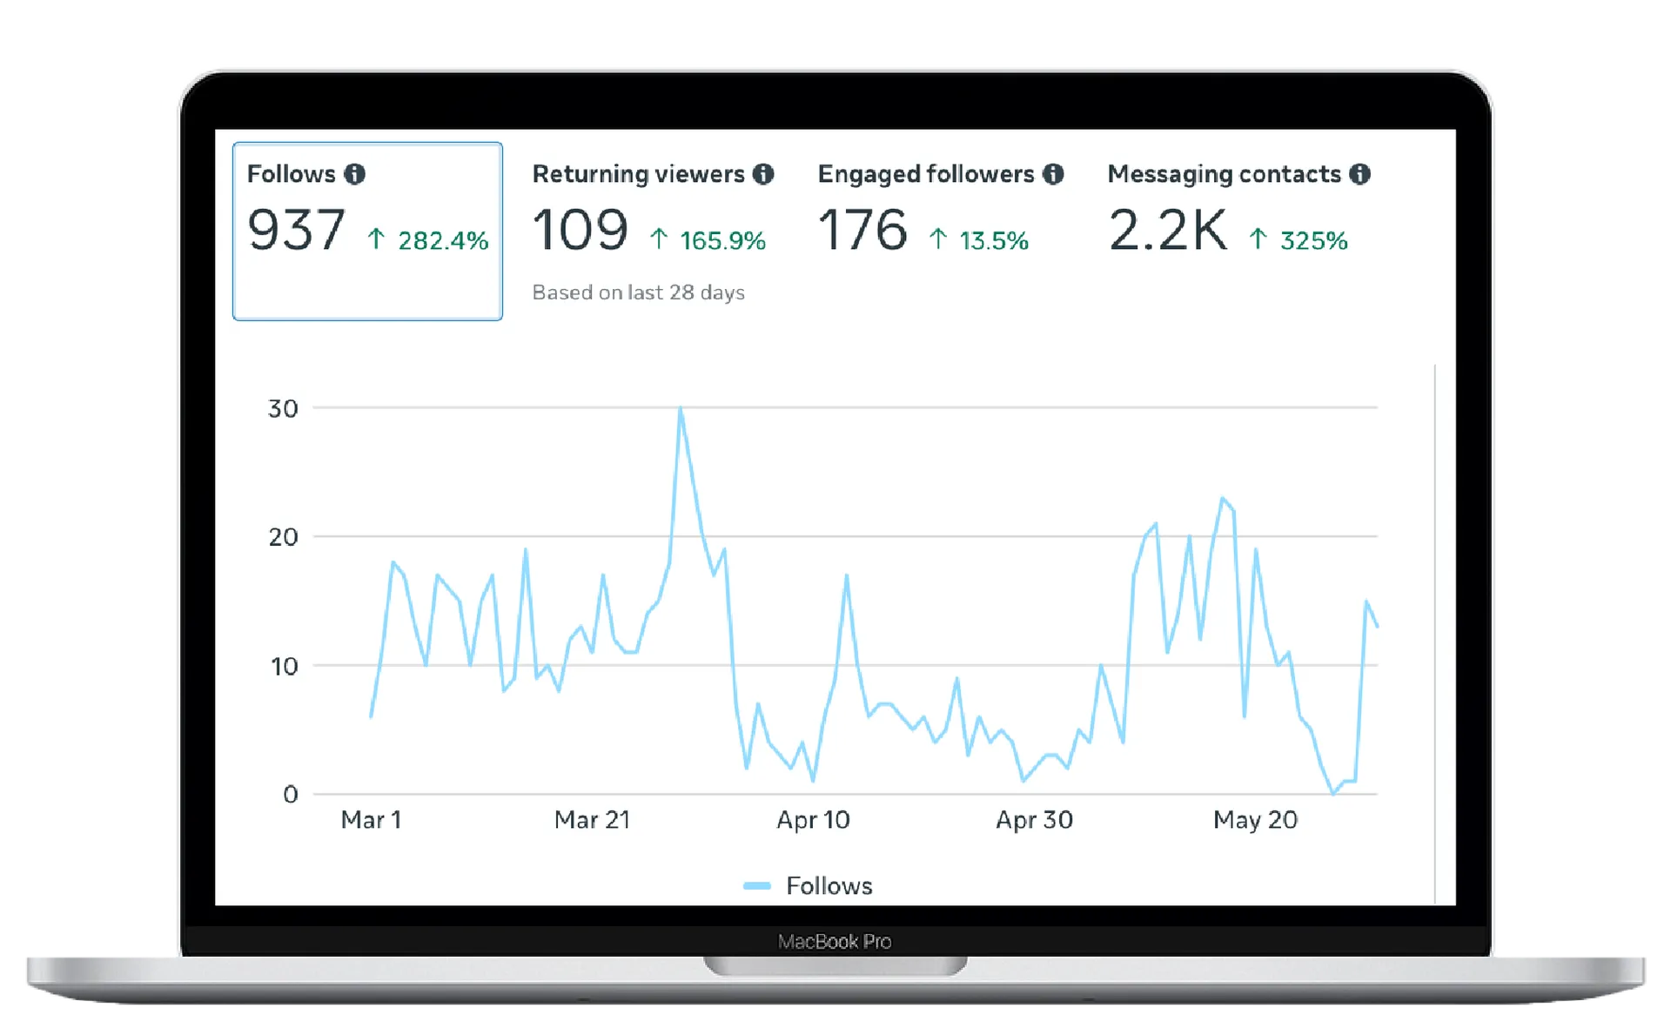Open the Engaged followers info icon
The width and height of the screenshot is (1671, 1035).
click(1053, 174)
